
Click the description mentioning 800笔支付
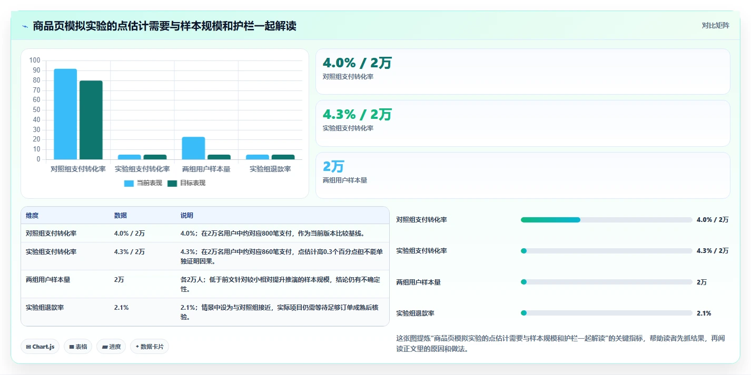click(273, 233)
